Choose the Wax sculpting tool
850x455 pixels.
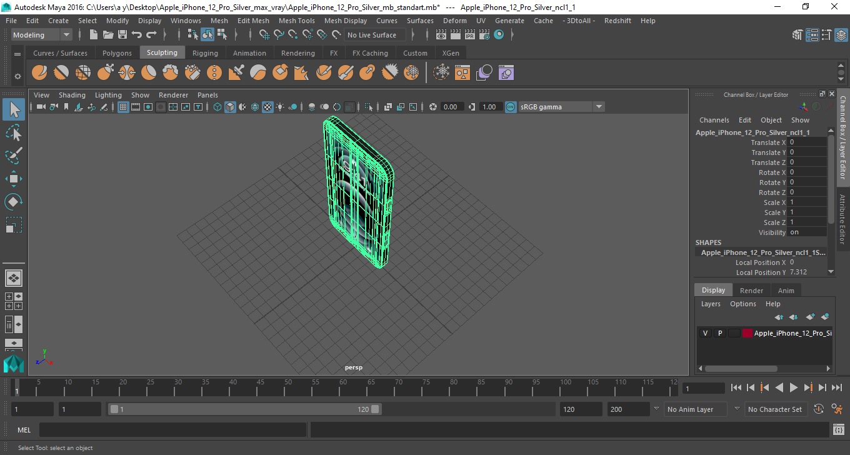(x=258, y=73)
